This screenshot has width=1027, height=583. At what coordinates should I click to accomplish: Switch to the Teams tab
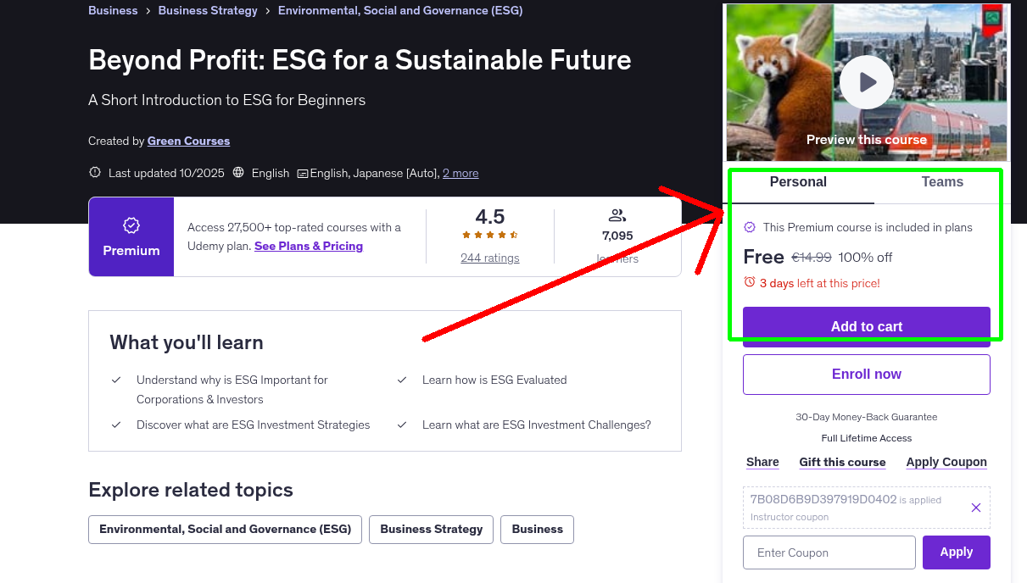941,181
